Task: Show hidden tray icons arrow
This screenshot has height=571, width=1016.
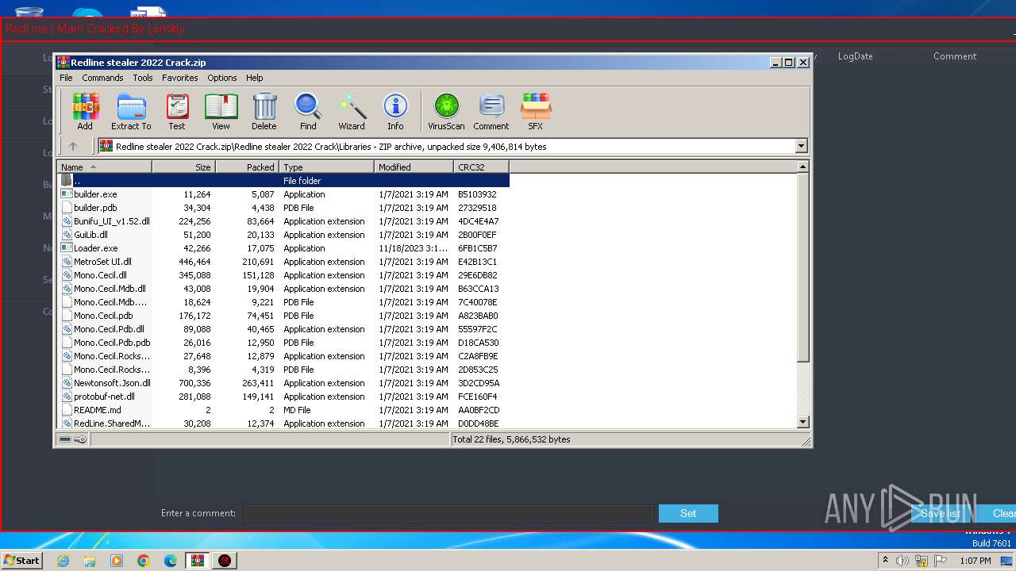Action: pyautogui.click(x=885, y=561)
